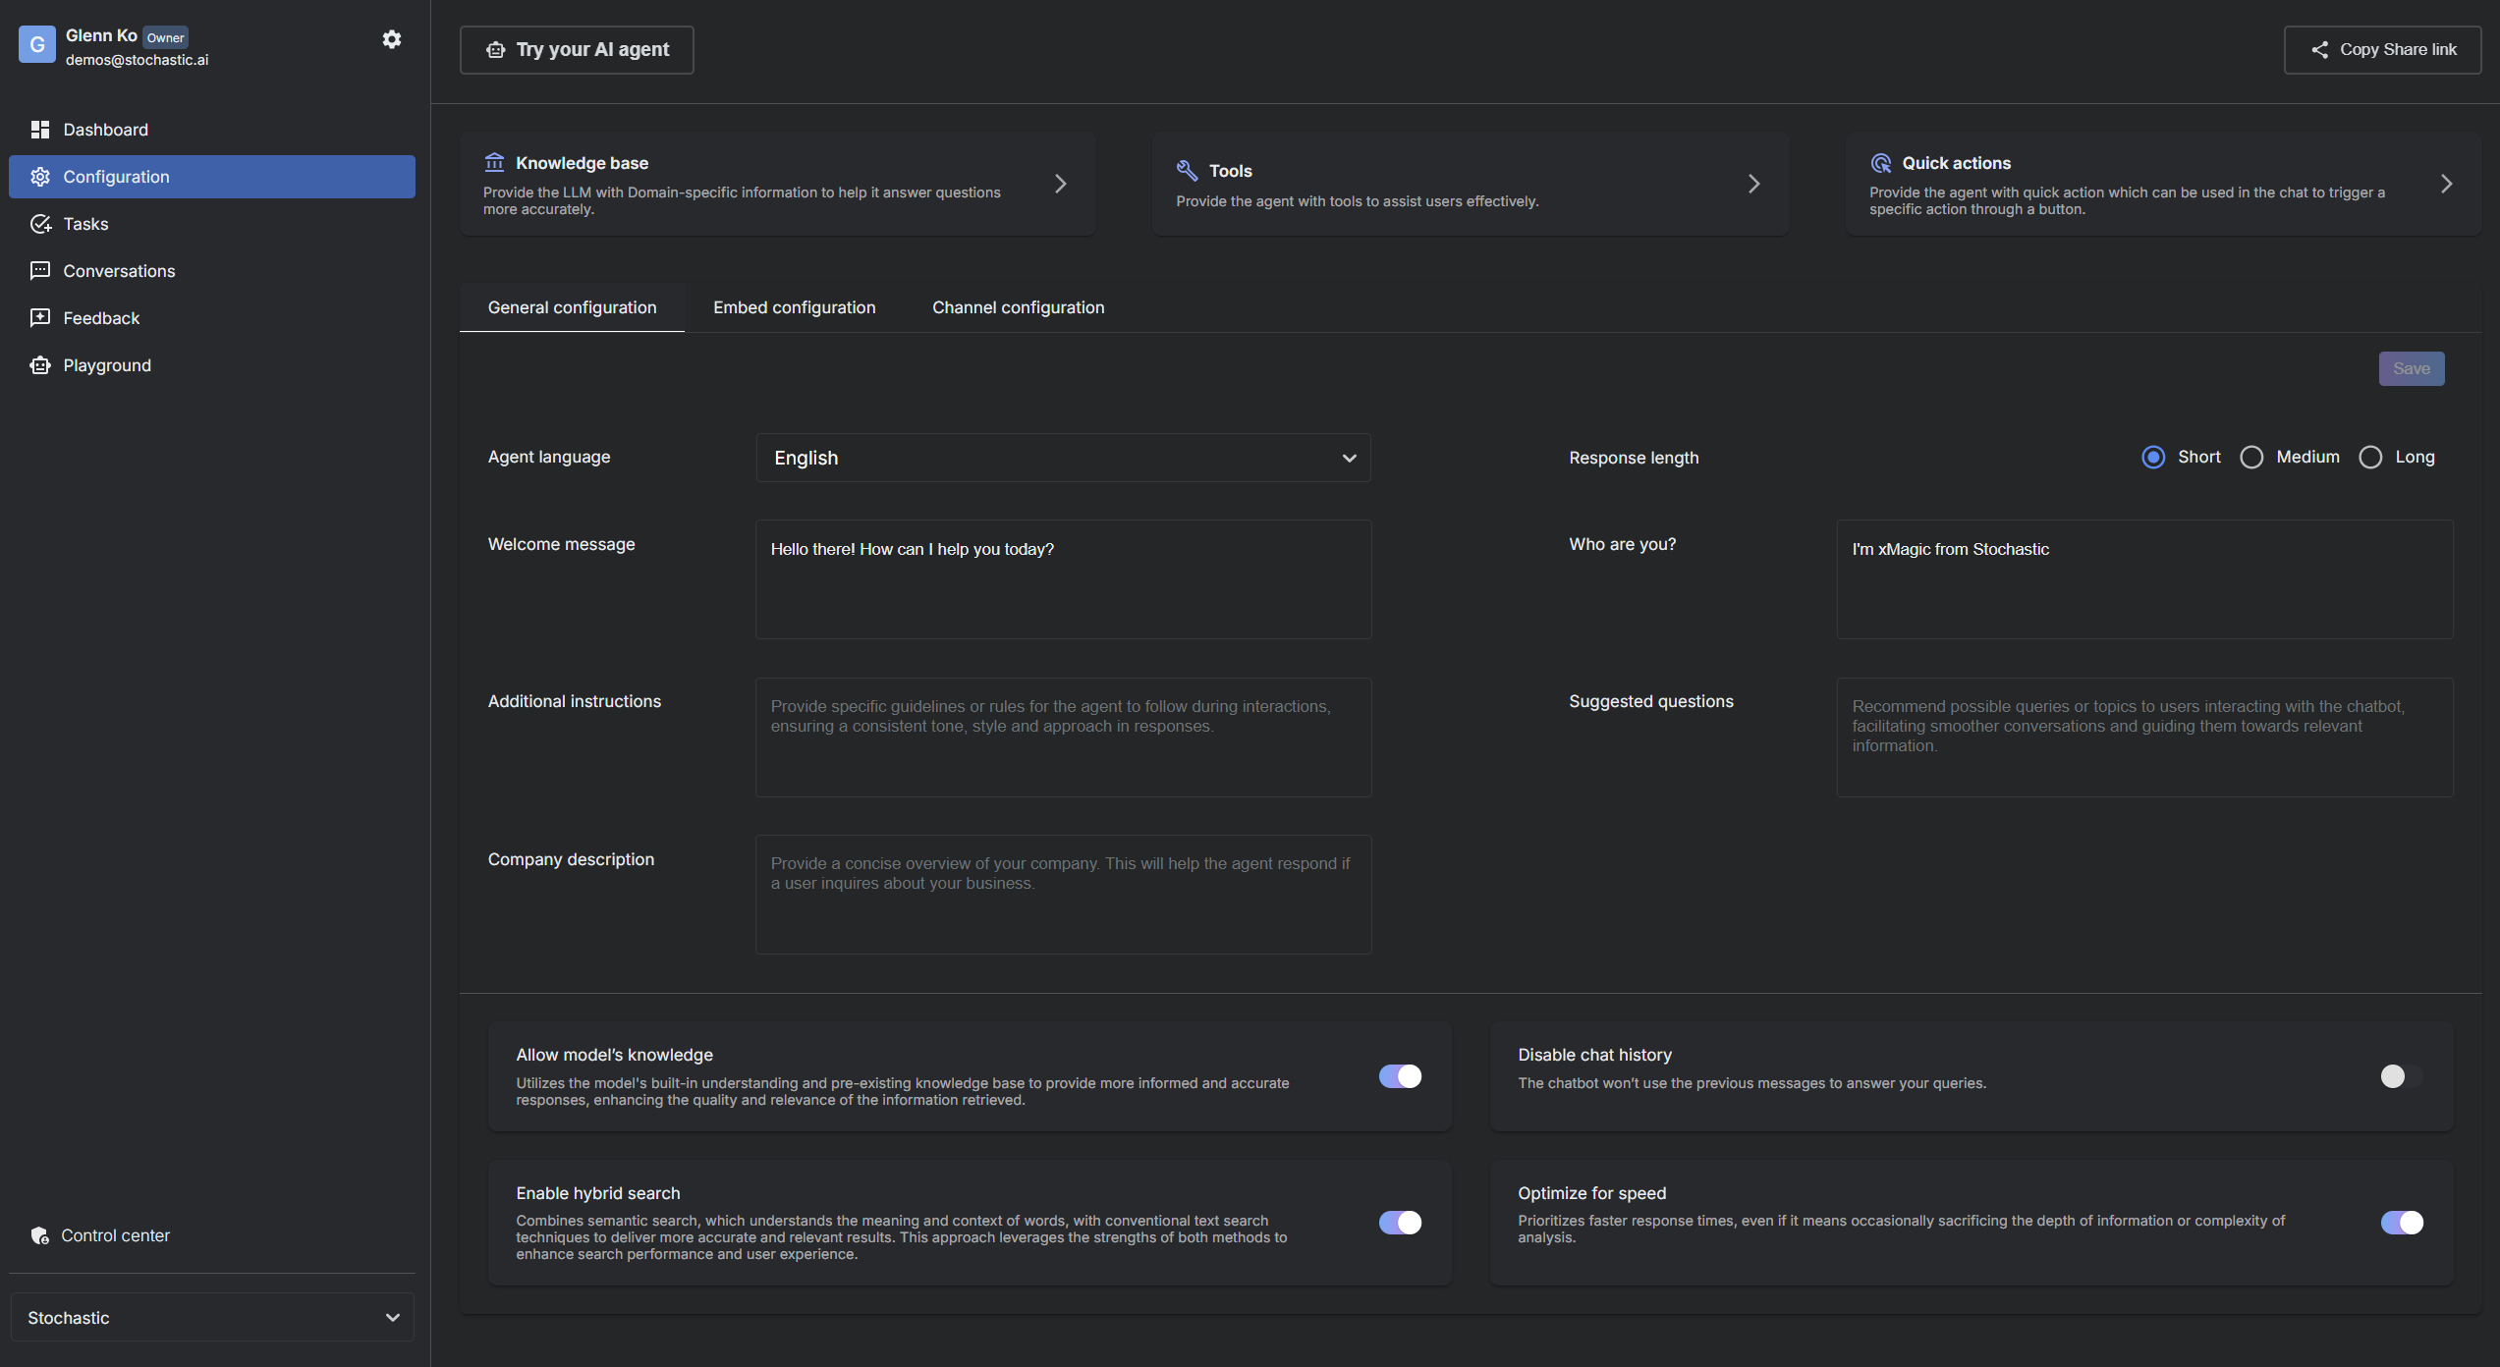This screenshot has height=1367, width=2500.
Task: Select Long response length
Action: pyautogui.click(x=2370, y=458)
